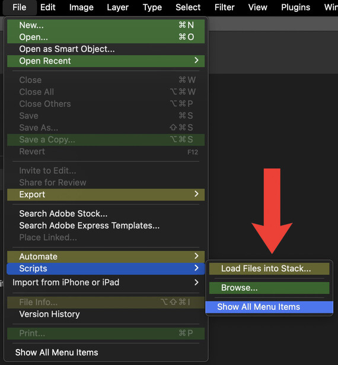Click the Print... entry

coord(106,334)
